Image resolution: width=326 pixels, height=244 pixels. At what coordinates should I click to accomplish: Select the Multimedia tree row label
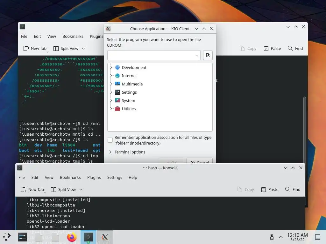tap(132, 84)
